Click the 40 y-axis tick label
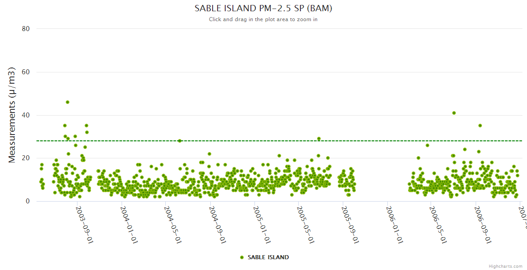Viewport: 527px width, 270px height. pos(26,115)
